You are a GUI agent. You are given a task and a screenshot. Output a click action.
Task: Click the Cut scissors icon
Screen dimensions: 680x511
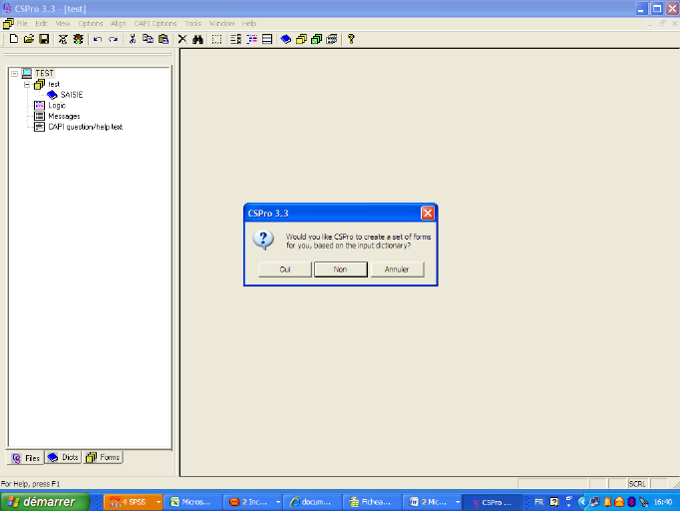(133, 39)
